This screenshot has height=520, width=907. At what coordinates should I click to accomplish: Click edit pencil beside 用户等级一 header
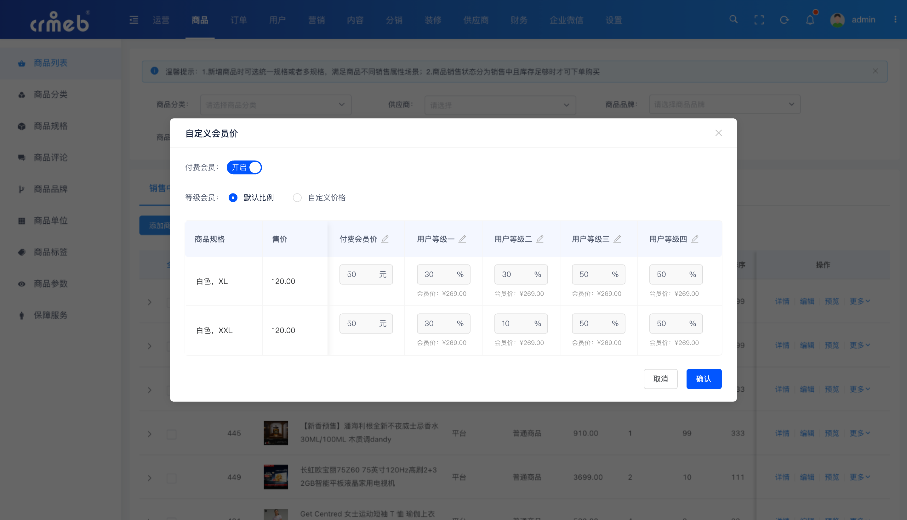pyautogui.click(x=462, y=239)
